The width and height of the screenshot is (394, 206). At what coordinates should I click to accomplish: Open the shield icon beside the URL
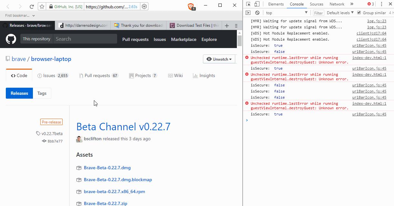pos(145,6)
